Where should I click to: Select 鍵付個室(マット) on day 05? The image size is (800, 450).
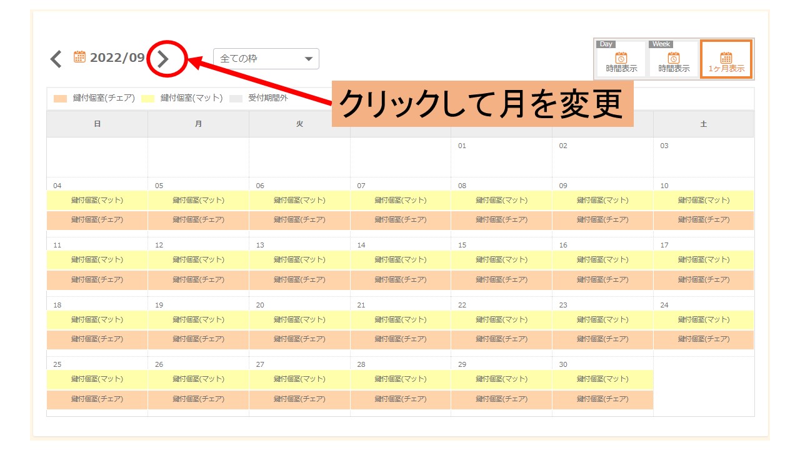[199, 201]
